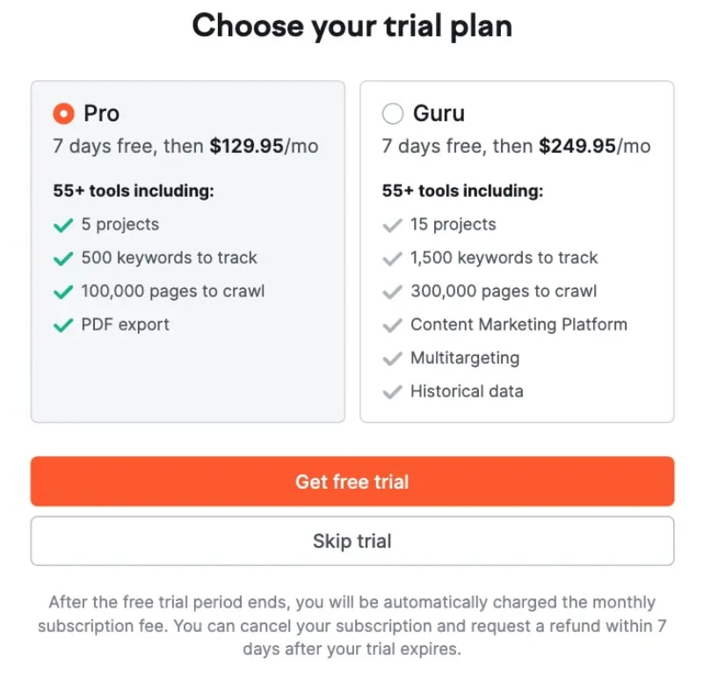Select the Guru plan radio button
Viewport: 711px width, 676px height.
[393, 113]
